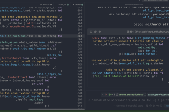Click the rotate-arrow icon in code block header

91,32
